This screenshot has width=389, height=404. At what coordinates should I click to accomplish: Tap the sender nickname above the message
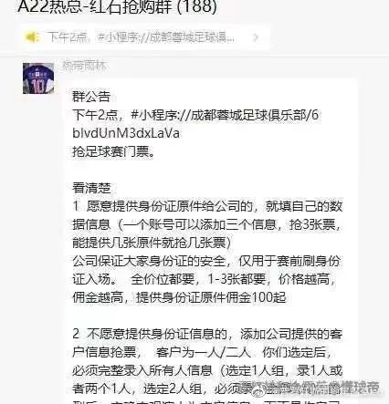[84, 66]
